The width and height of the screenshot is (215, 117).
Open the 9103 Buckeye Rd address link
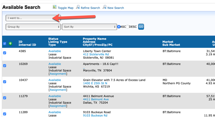(x=95, y=115)
